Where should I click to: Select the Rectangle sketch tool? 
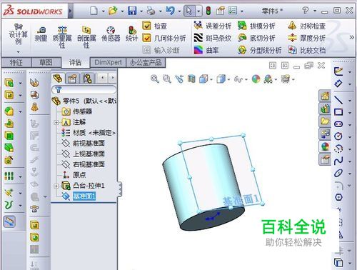tap(338, 112)
